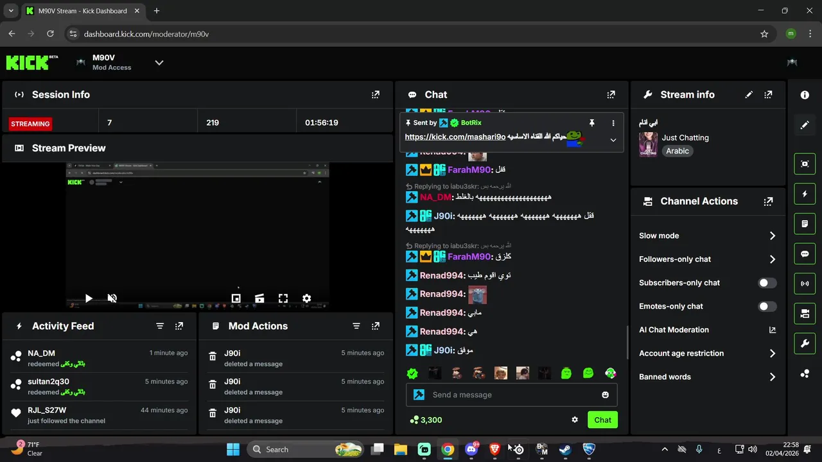The height and width of the screenshot is (462, 822).
Task: Open the kick.com/mashari9o pinned link
Action: (x=455, y=137)
